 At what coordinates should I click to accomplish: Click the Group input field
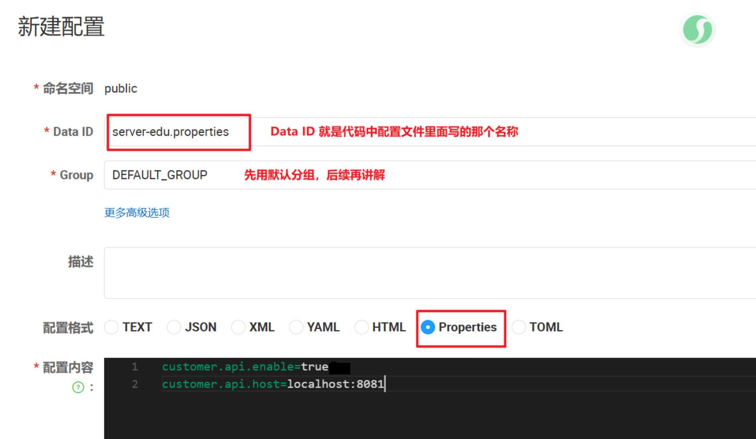coord(430,175)
